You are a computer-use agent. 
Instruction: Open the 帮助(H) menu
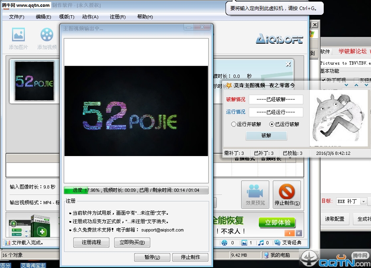[145, 17]
